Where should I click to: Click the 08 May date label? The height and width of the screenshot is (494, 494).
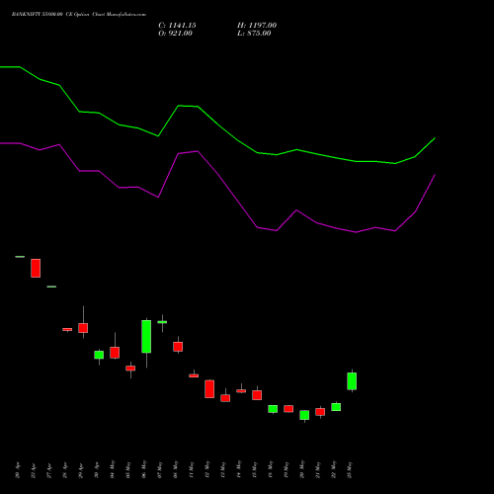176,469
